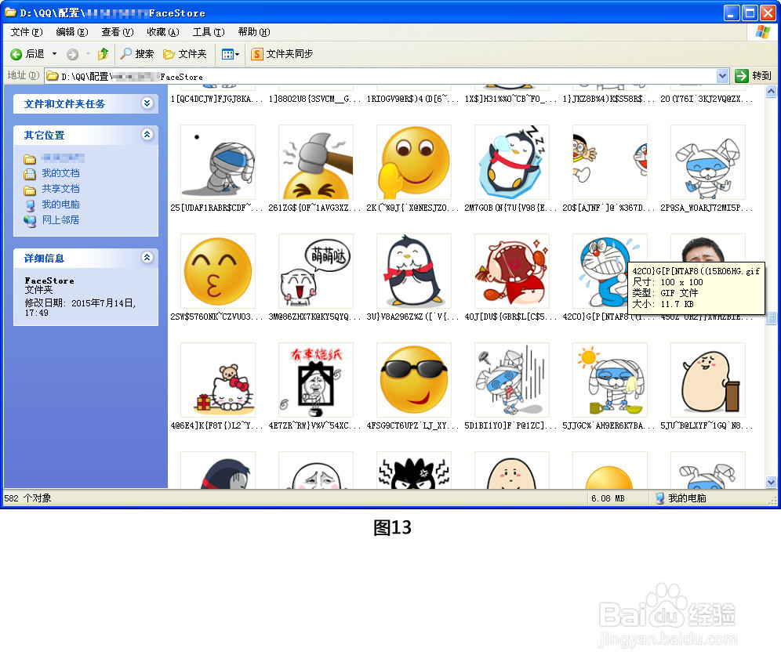The width and height of the screenshot is (781, 666).
Task: Collapse the Other Places (其它位置) panel
Action: 147,135
